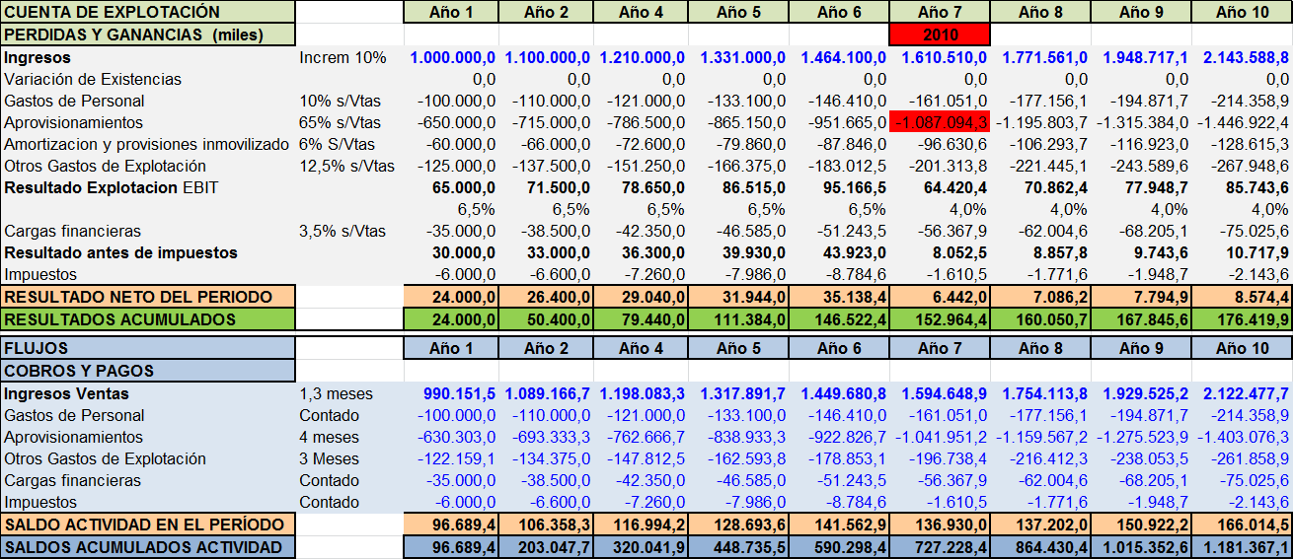
Task: Select EBIT value 65.000,0
Action: tap(464, 187)
